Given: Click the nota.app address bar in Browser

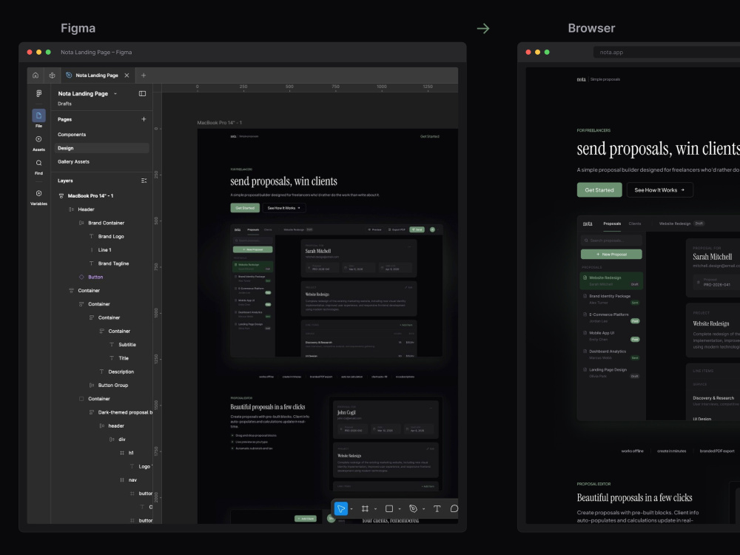Looking at the screenshot, I should [667, 52].
